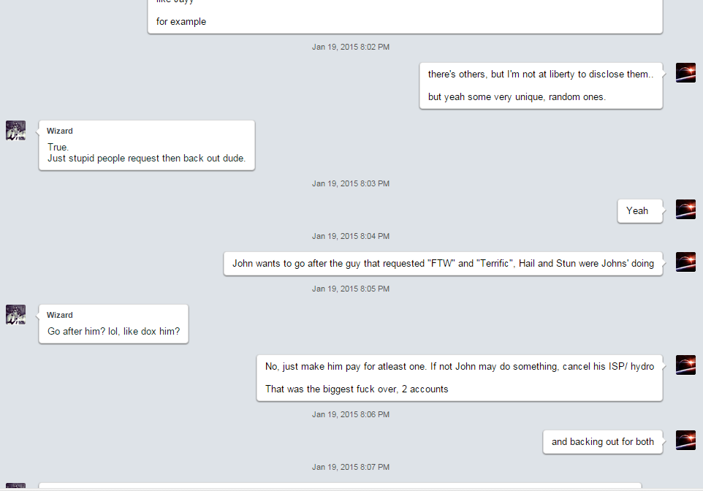
Task: Click sender avatar beside 'John wants to go after' message
Action: pos(685,262)
